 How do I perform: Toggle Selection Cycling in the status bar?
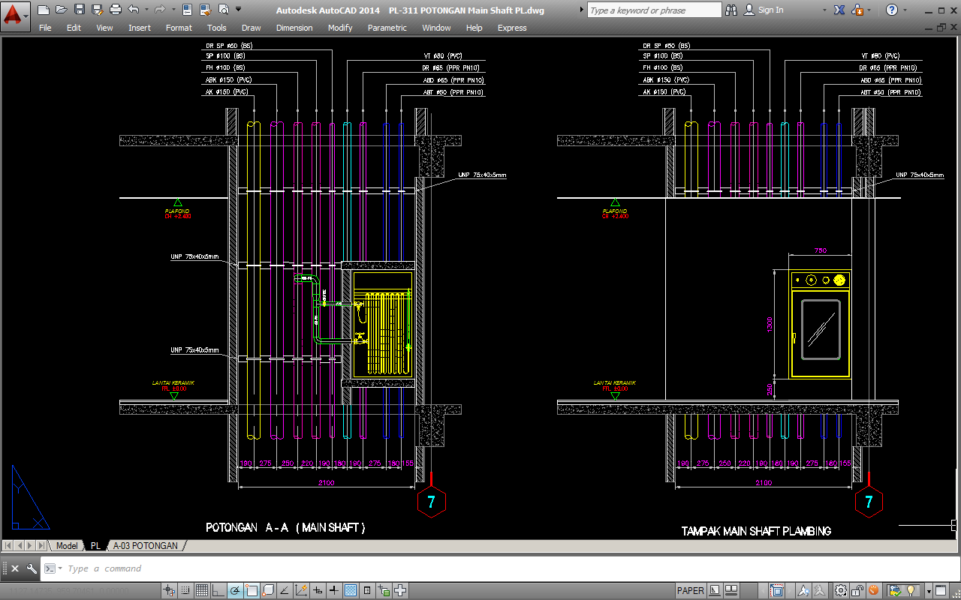[382, 591]
